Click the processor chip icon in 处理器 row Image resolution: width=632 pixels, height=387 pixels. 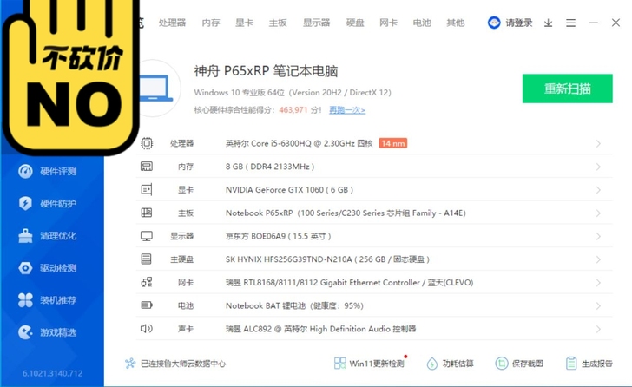coord(147,143)
